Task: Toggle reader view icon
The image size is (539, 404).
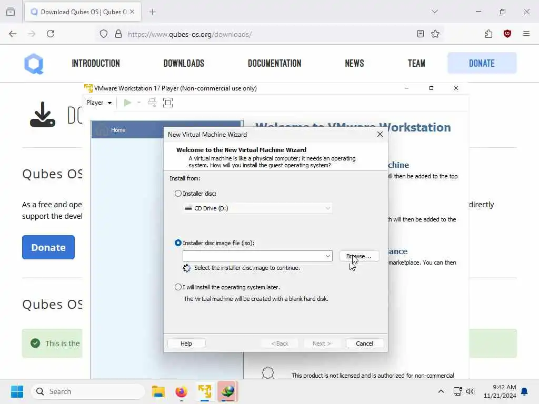Action: (421, 34)
